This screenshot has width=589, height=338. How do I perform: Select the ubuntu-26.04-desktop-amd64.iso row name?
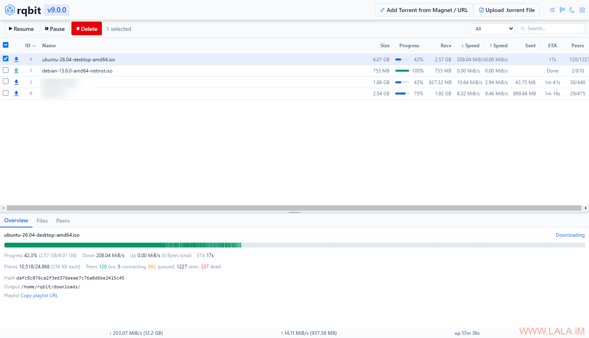pyautogui.click(x=78, y=60)
